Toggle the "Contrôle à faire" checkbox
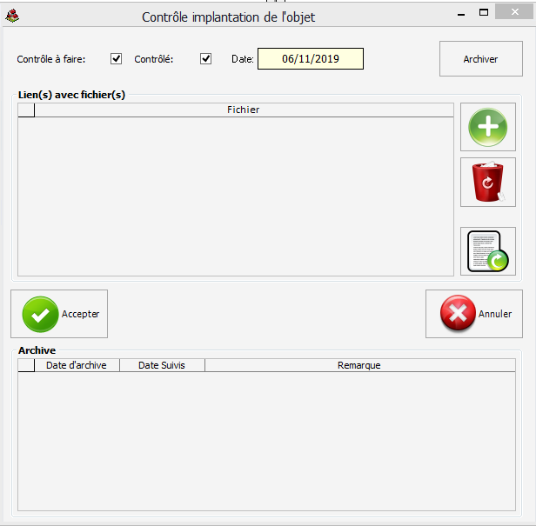Viewport: 536px width, 526px height. [117, 59]
